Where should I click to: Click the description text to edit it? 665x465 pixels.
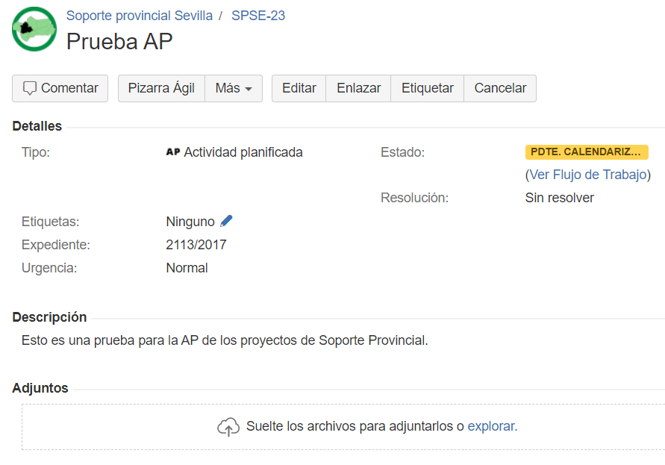coord(225,340)
